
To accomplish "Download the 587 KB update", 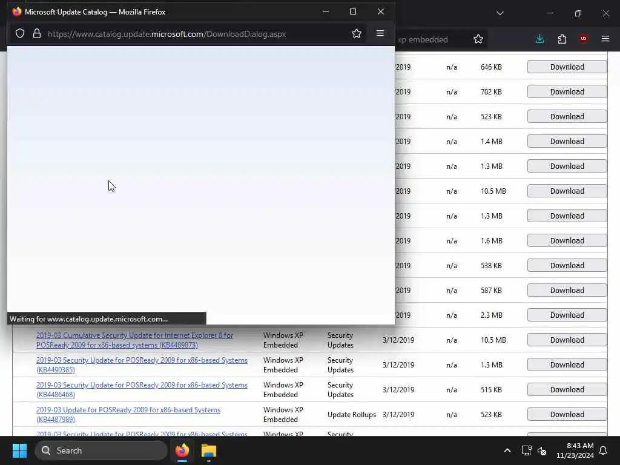I will tap(567, 291).
